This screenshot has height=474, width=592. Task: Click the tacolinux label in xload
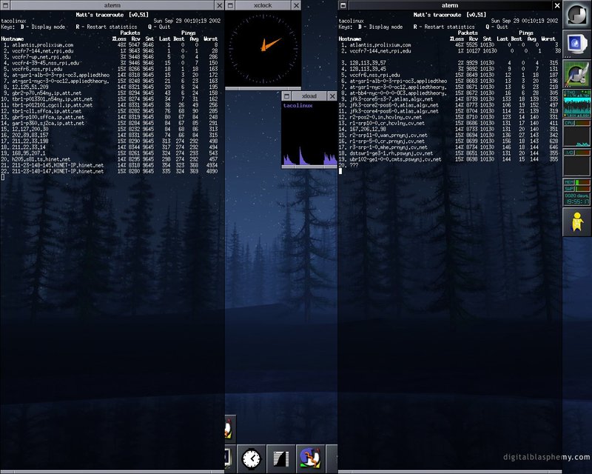point(298,105)
